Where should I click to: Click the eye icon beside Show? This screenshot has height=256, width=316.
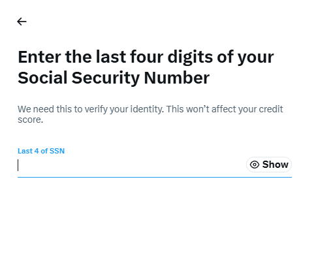[255, 165]
